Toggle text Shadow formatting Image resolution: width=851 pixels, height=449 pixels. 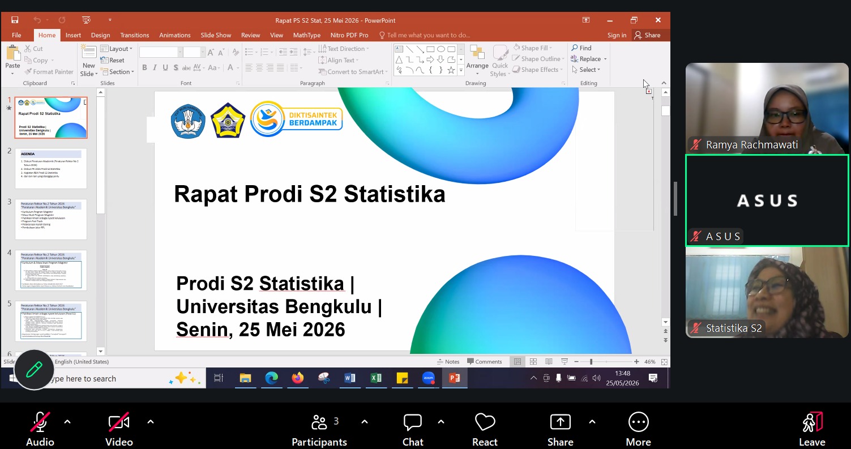(x=176, y=67)
